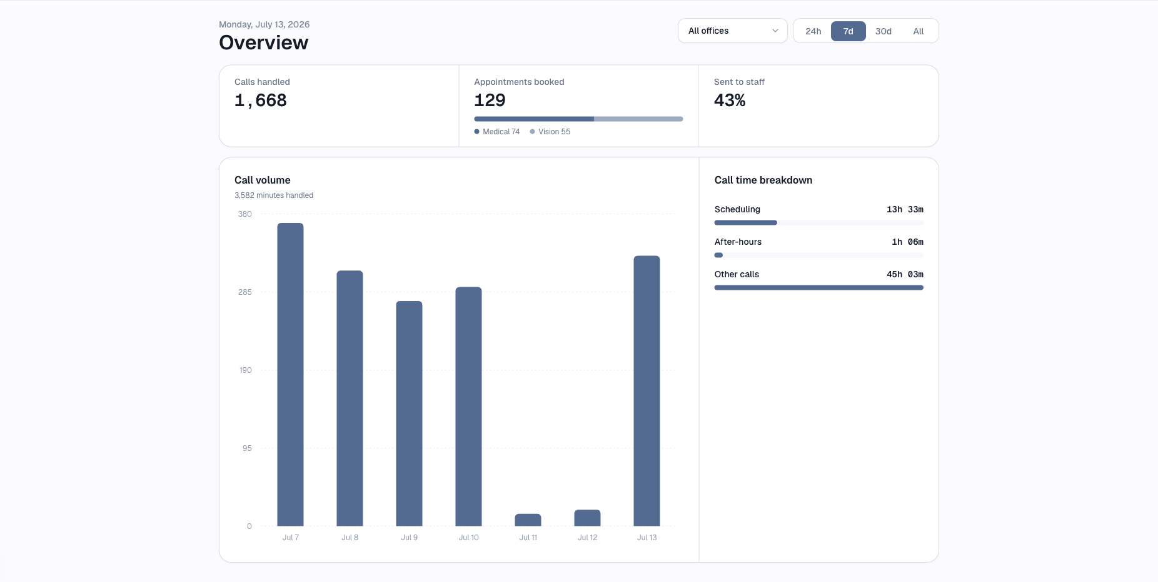The image size is (1158, 582).
Task: Click the Scheduling label
Action: [737, 209]
